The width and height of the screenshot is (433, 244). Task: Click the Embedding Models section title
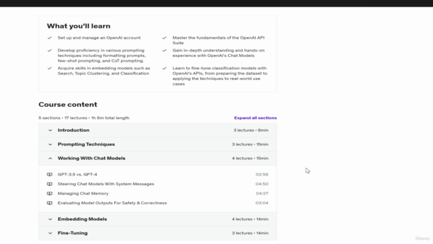83,219
